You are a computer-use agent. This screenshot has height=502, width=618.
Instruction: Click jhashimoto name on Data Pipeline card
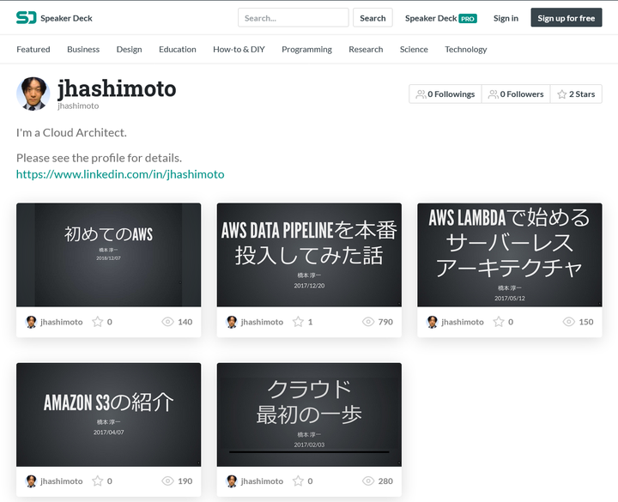262,322
